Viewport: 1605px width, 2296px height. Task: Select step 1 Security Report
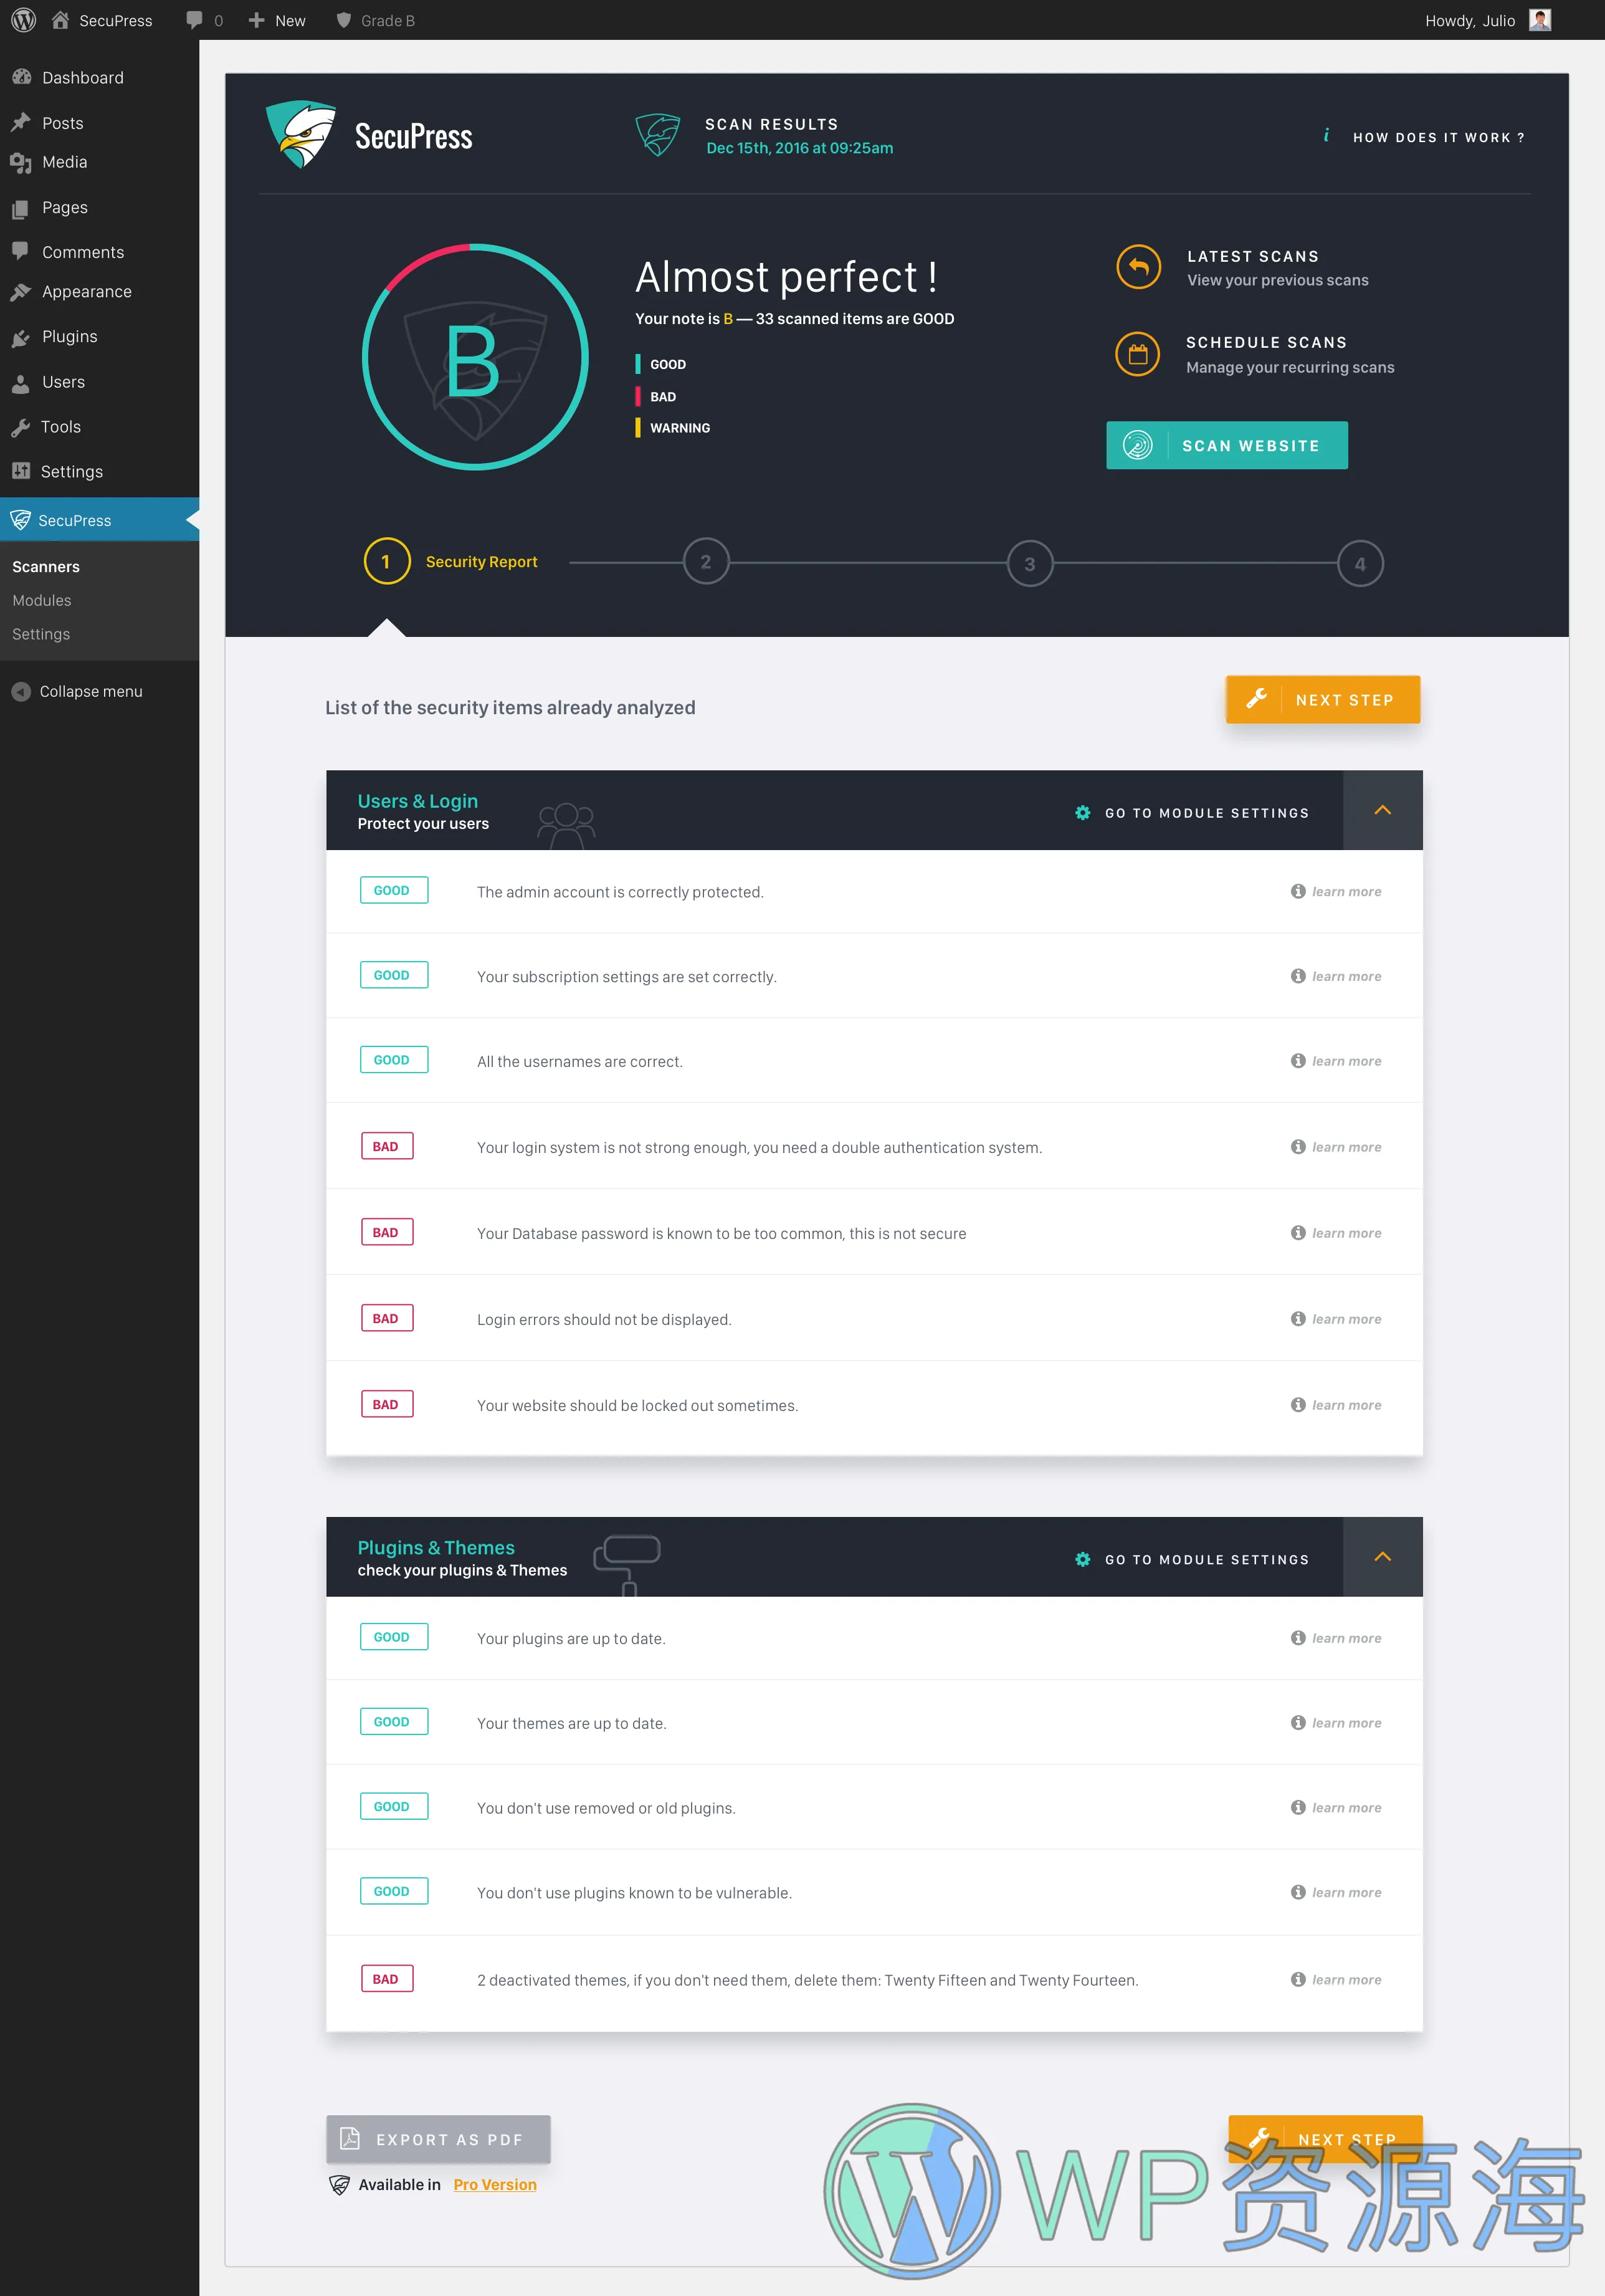(451, 562)
